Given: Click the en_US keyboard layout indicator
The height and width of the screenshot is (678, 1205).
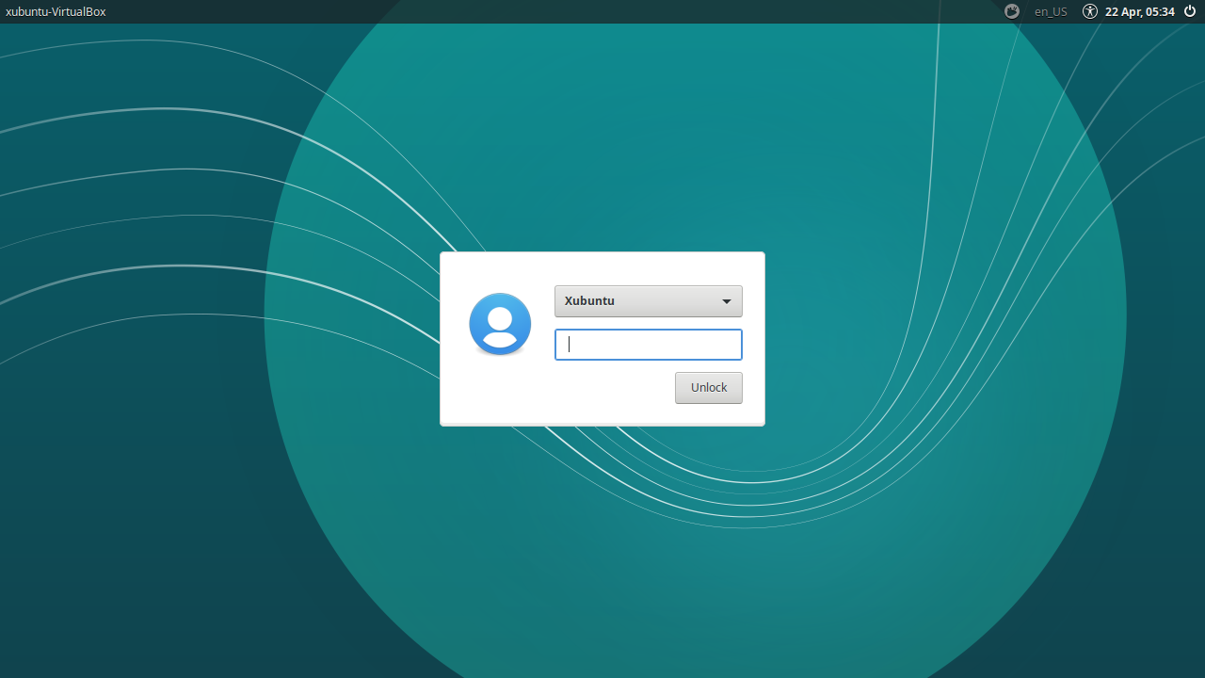Looking at the screenshot, I should 1051,11.
